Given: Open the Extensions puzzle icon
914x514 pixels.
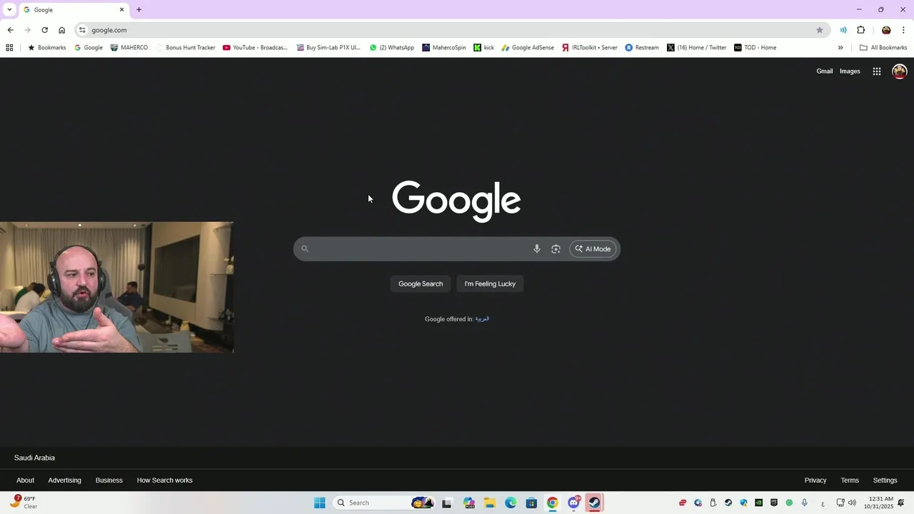Looking at the screenshot, I should coord(860,30).
